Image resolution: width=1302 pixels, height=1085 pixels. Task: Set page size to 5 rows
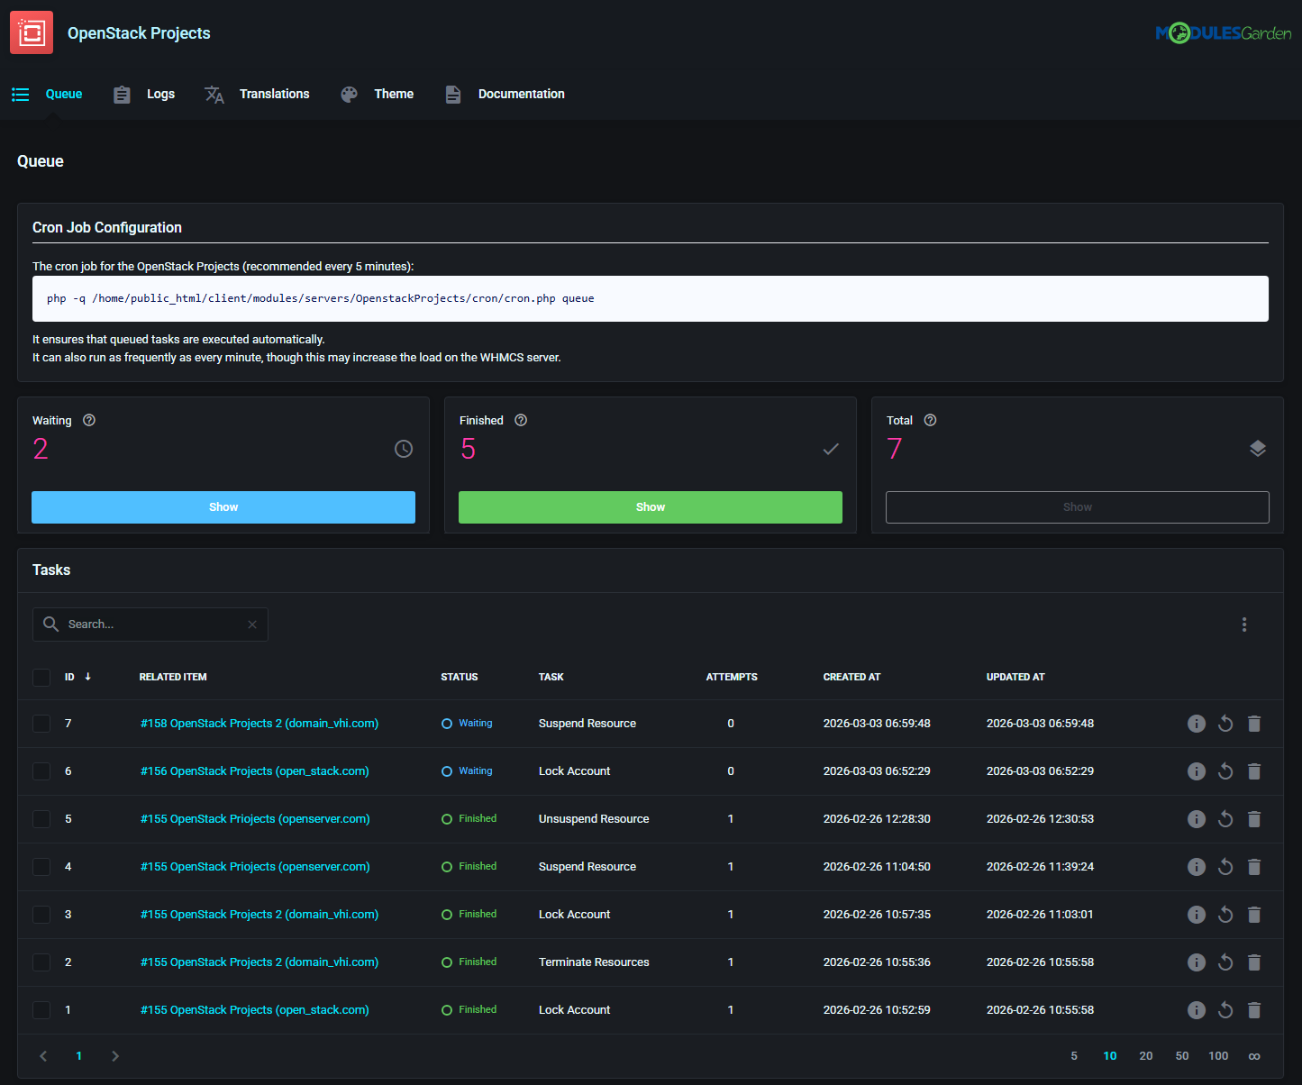pyautogui.click(x=1074, y=1056)
